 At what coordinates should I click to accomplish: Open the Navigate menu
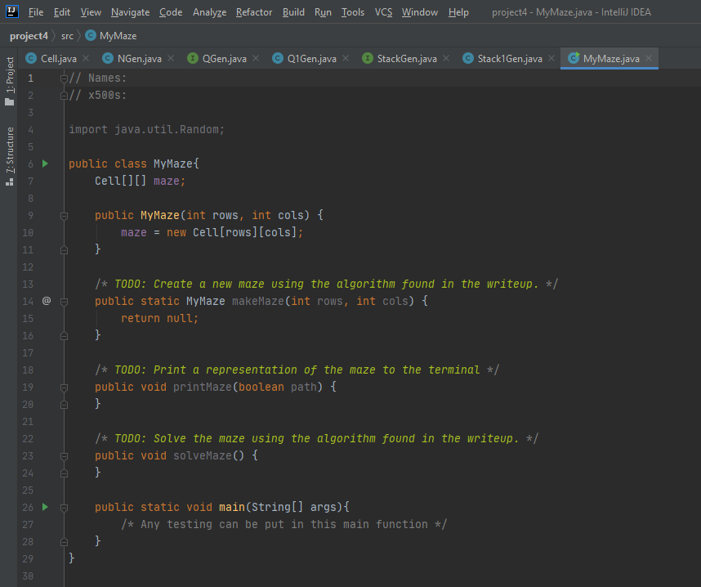[130, 12]
